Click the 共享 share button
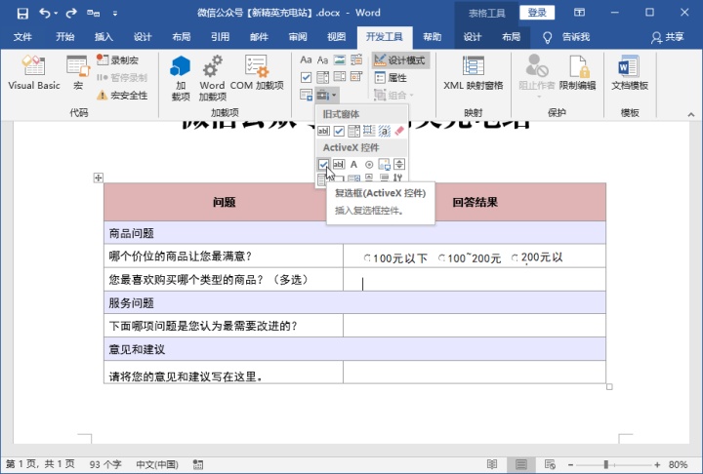The height and width of the screenshot is (474, 703). coord(668,37)
